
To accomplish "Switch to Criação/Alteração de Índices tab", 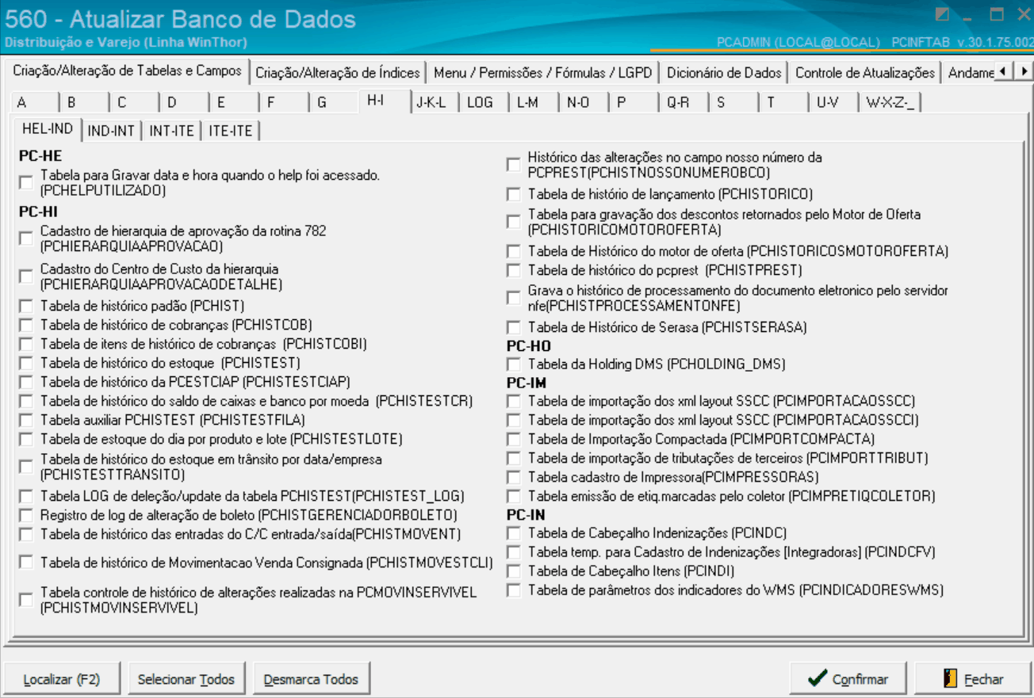I will pos(338,73).
